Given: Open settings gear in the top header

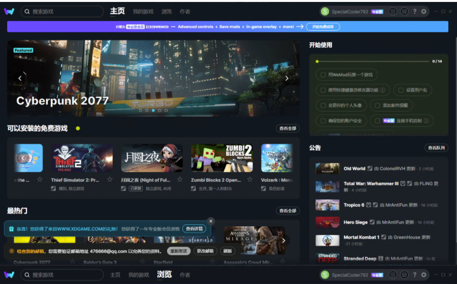Looking at the screenshot, I should (x=424, y=12).
